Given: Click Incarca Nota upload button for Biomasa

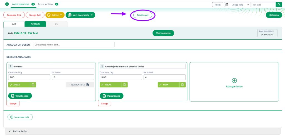Looking at the screenshot, I should pyautogui.click(x=80, y=85).
